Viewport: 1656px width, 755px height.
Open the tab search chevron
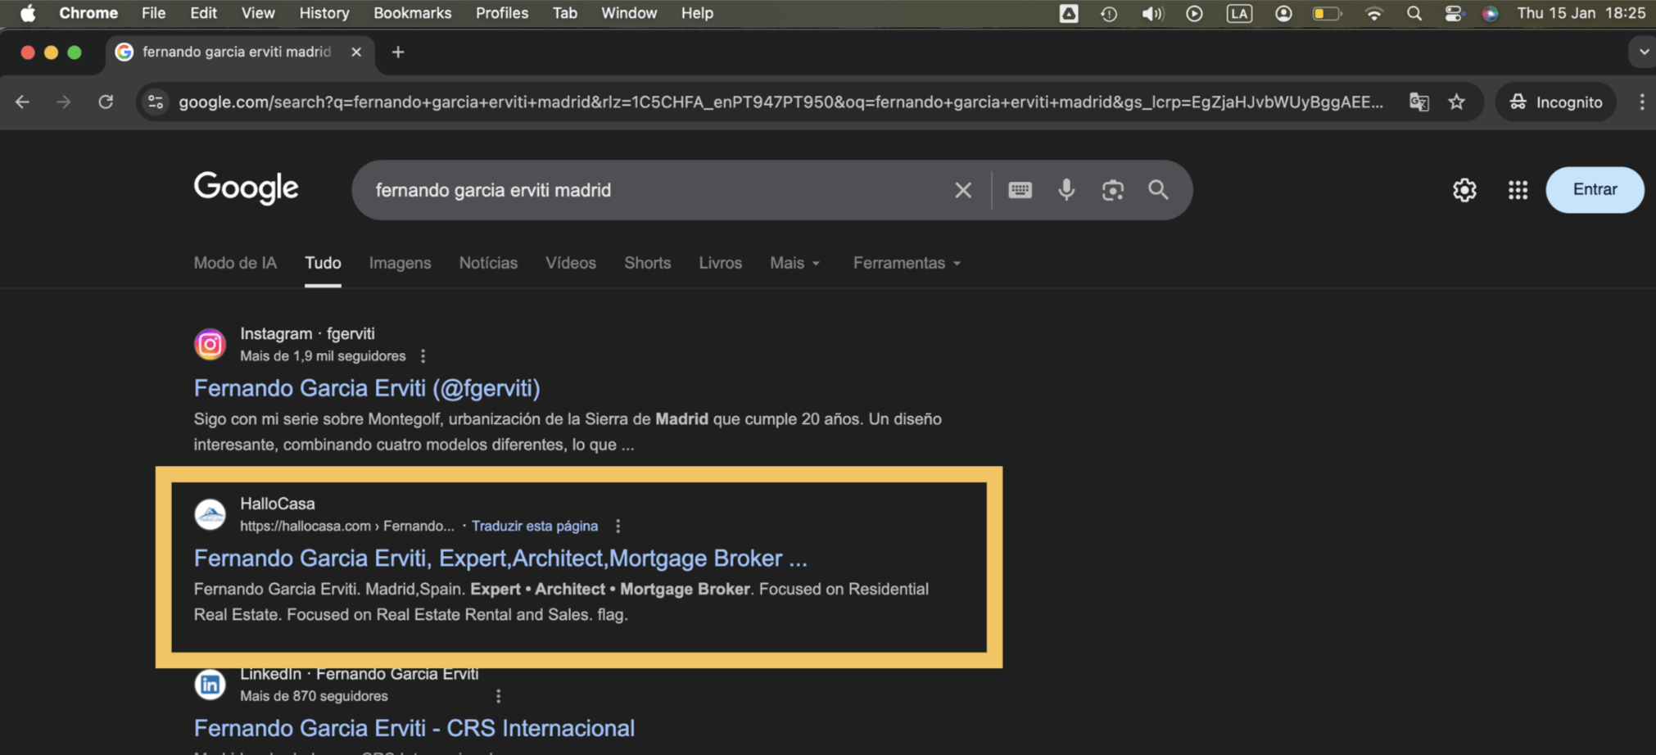(1643, 52)
